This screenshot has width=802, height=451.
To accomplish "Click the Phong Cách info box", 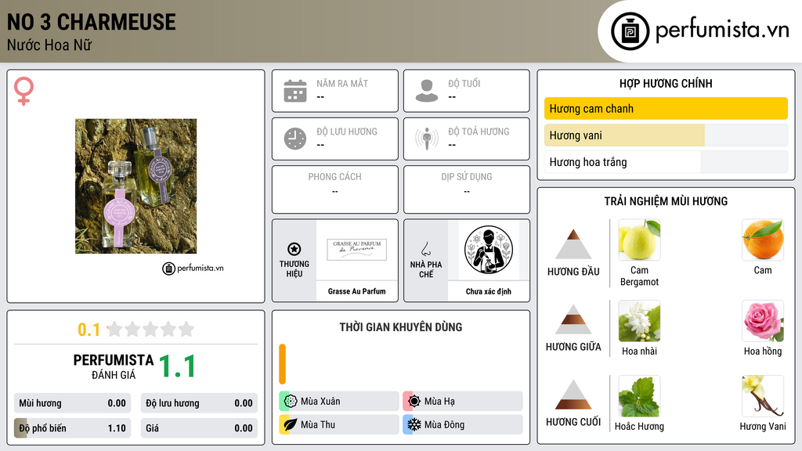I will pos(335,189).
